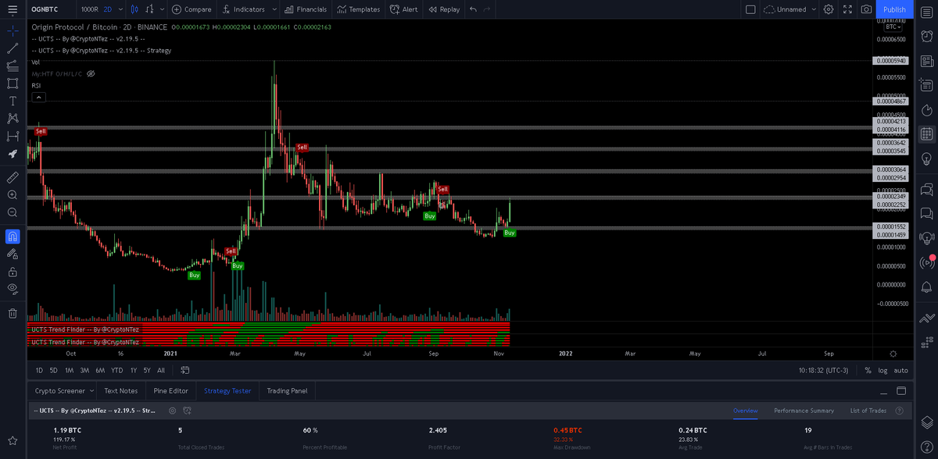Open the hamburger main menu
Image resolution: width=938 pixels, height=459 pixels.
tap(12, 9)
